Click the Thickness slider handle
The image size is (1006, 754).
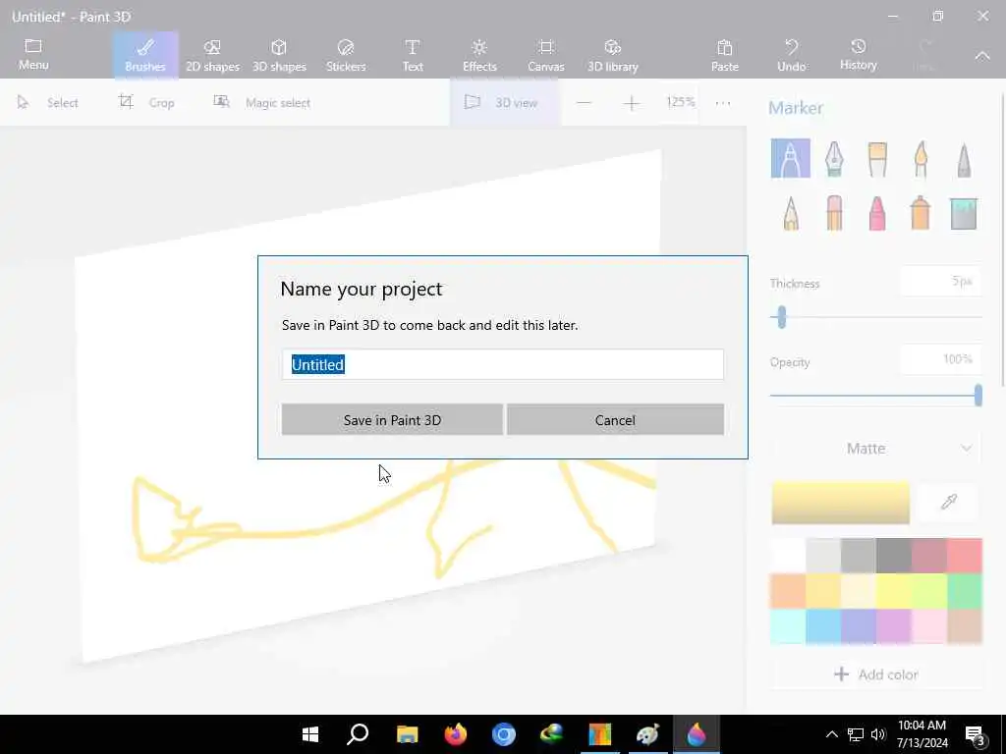tap(781, 317)
